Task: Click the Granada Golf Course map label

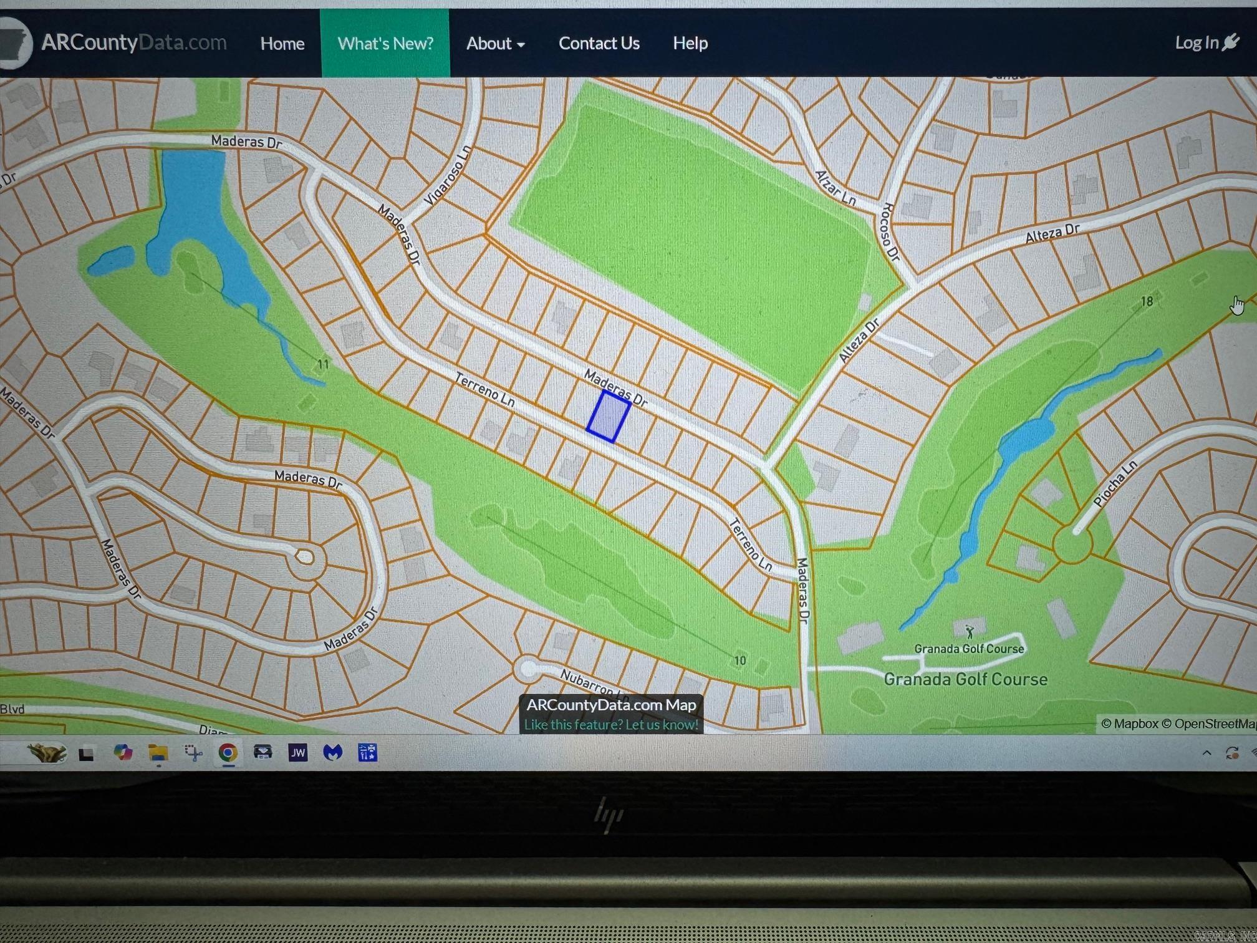Action: tap(966, 679)
